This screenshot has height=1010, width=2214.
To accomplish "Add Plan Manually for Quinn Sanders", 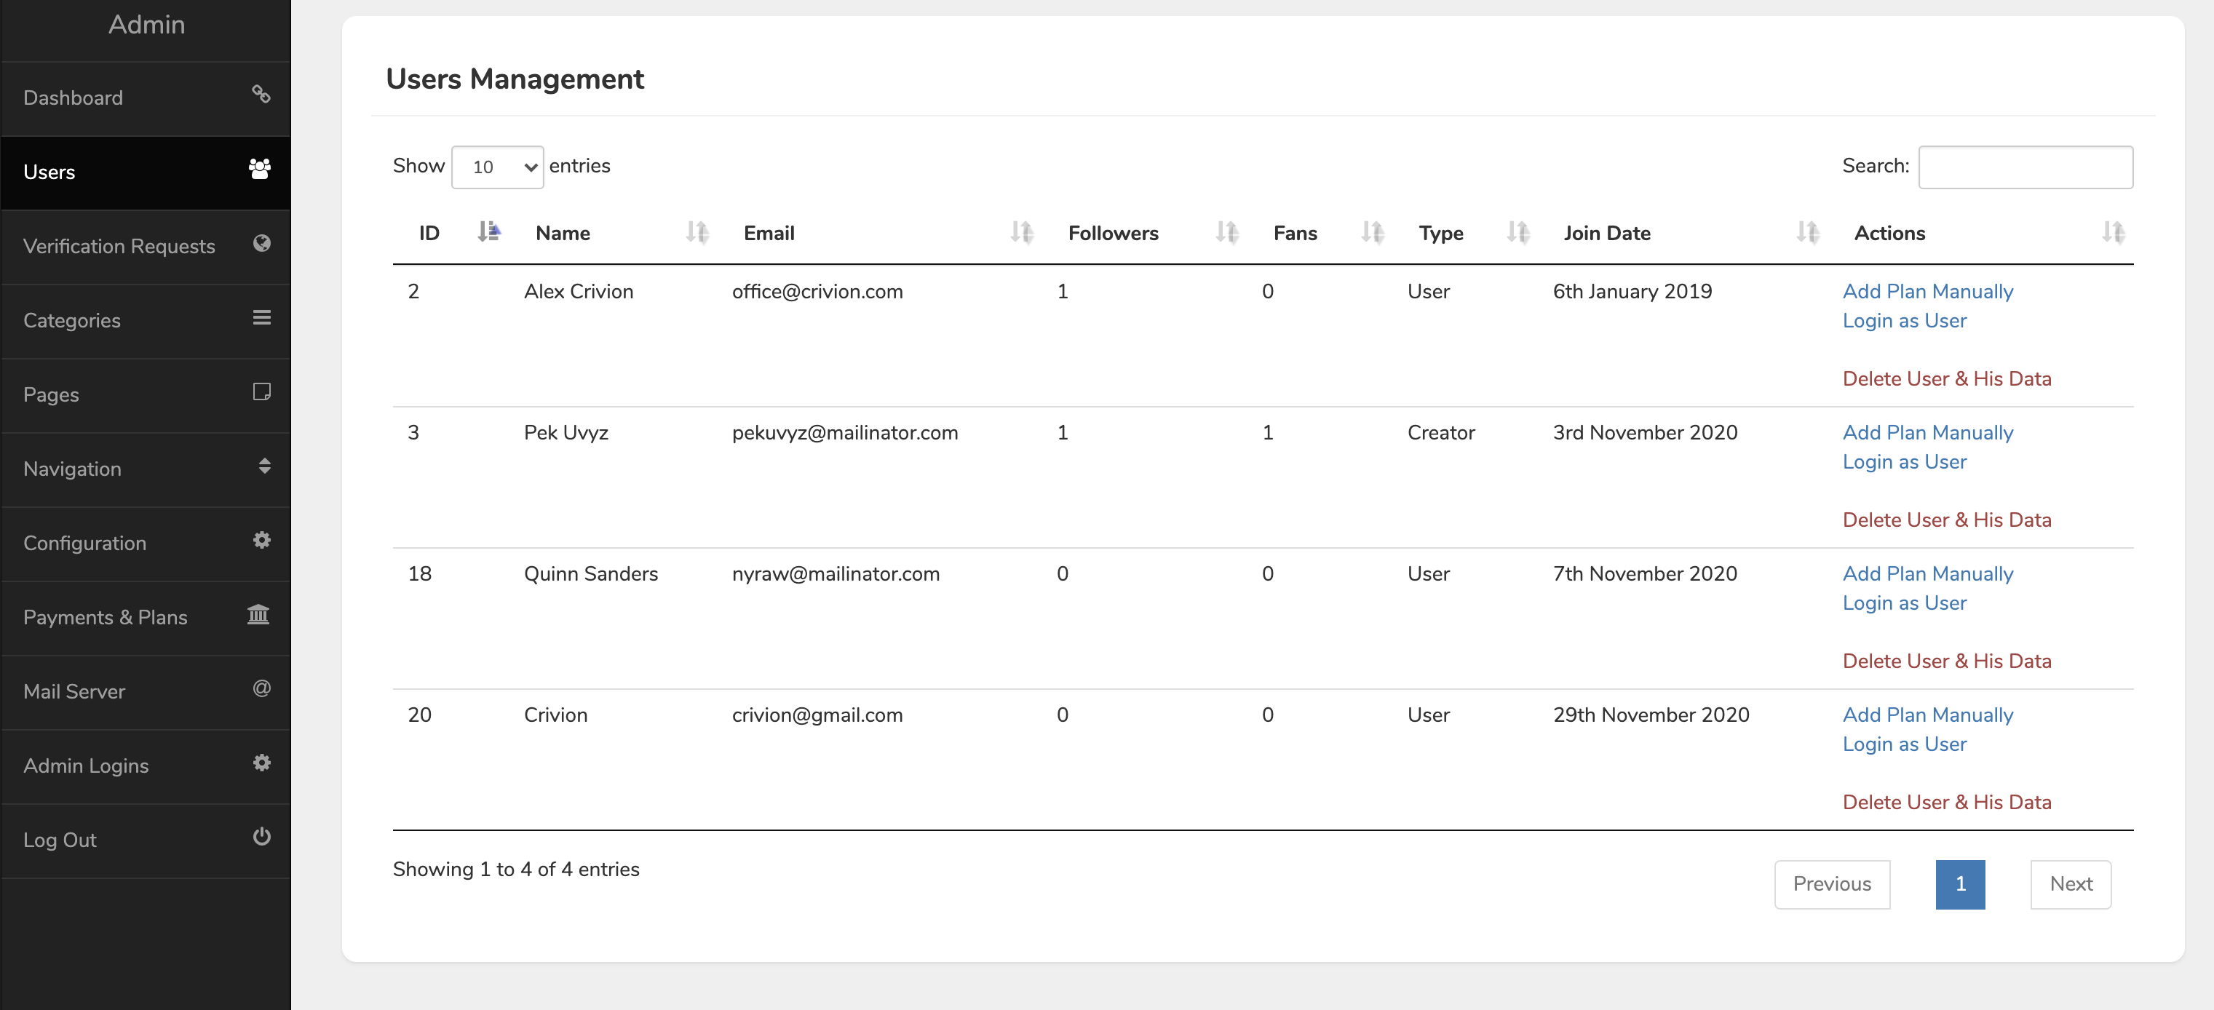I will point(1928,573).
